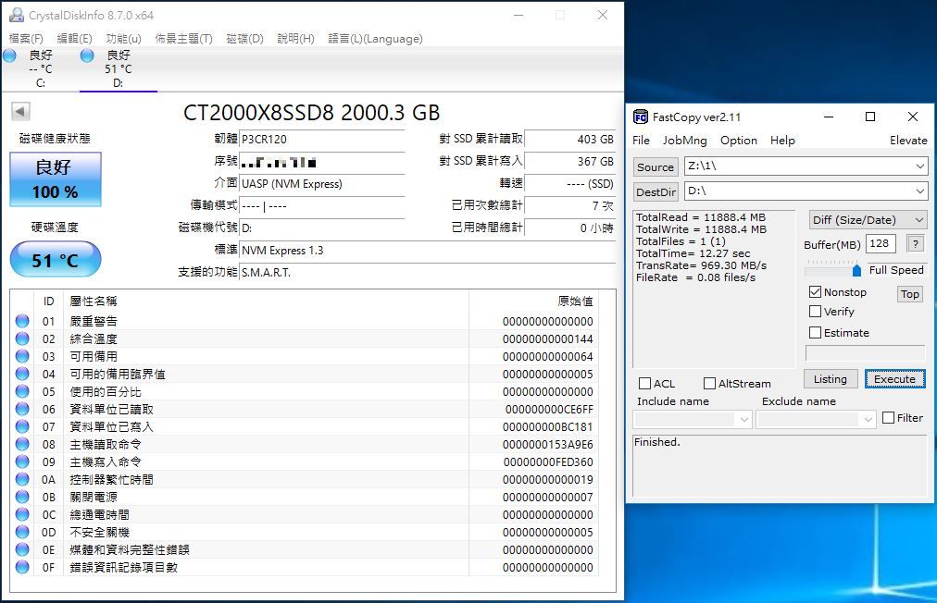The width and height of the screenshot is (937, 603).
Task: Click status orb for attribute 04 可用的備用臨界值
Action: click(x=22, y=374)
